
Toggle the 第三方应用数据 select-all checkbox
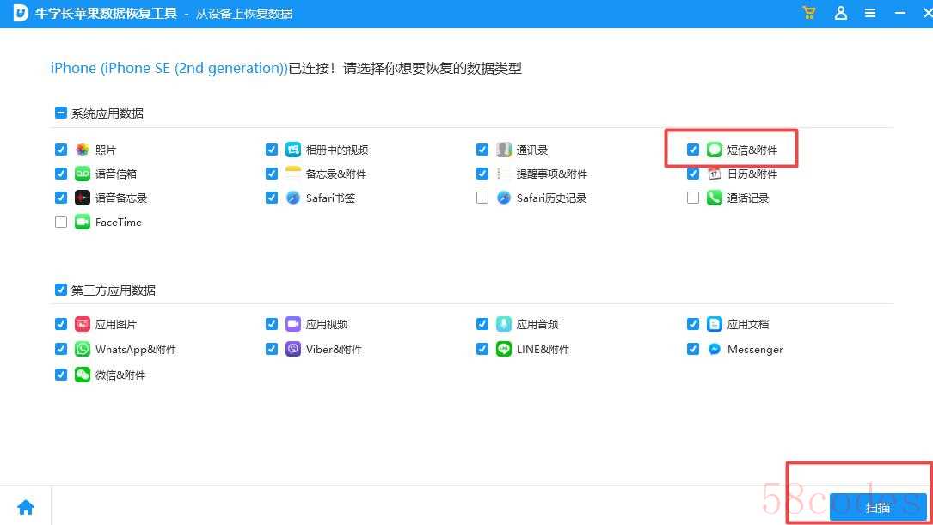point(61,290)
